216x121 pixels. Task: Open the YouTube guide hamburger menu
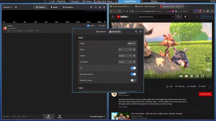coord(113,16)
